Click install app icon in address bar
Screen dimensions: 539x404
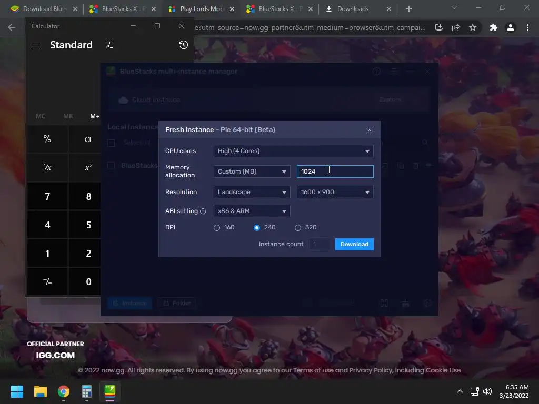pyautogui.click(x=439, y=27)
